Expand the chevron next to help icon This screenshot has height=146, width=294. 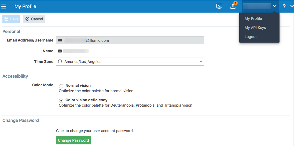(x=292, y=6)
